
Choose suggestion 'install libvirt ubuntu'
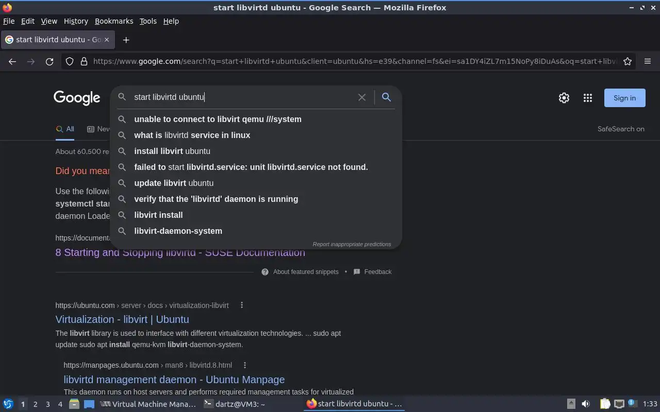pyautogui.click(x=256, y=151)
